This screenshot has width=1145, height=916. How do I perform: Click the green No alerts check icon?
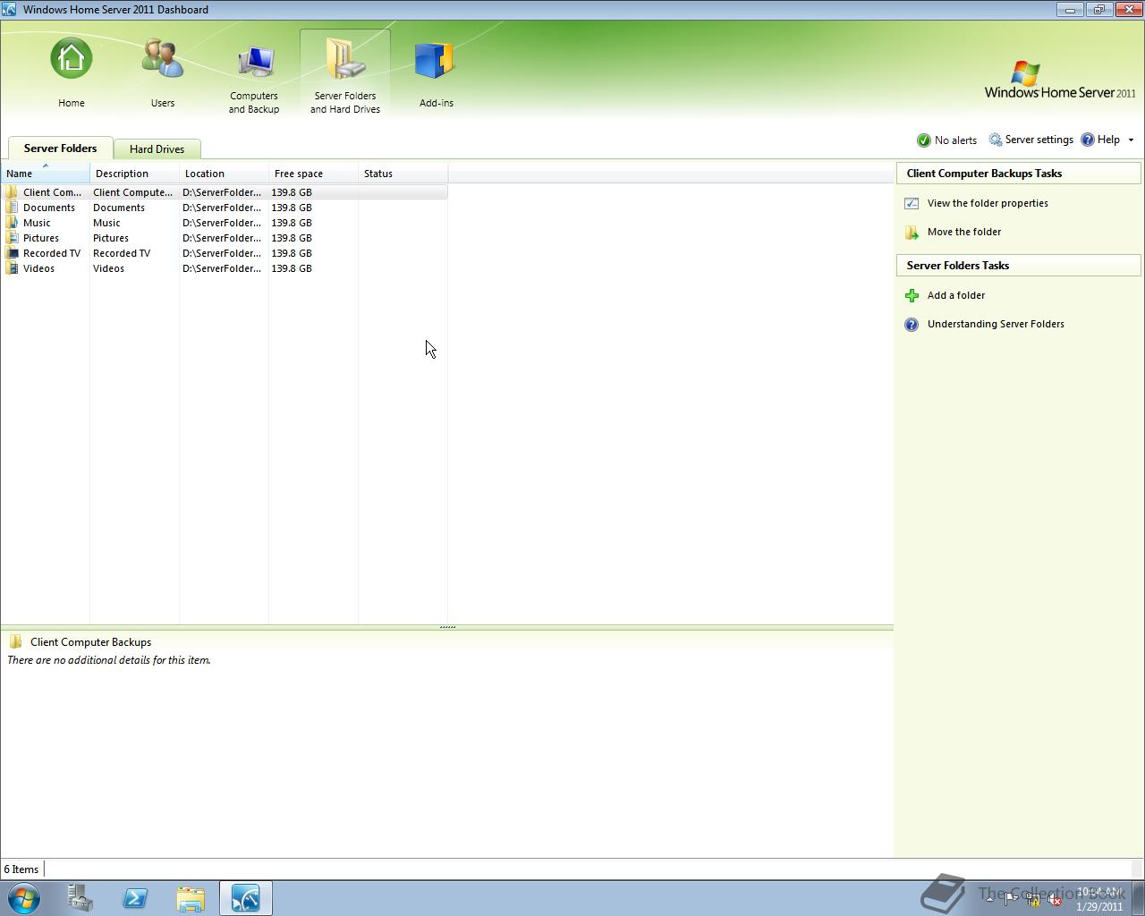(924, 140)
